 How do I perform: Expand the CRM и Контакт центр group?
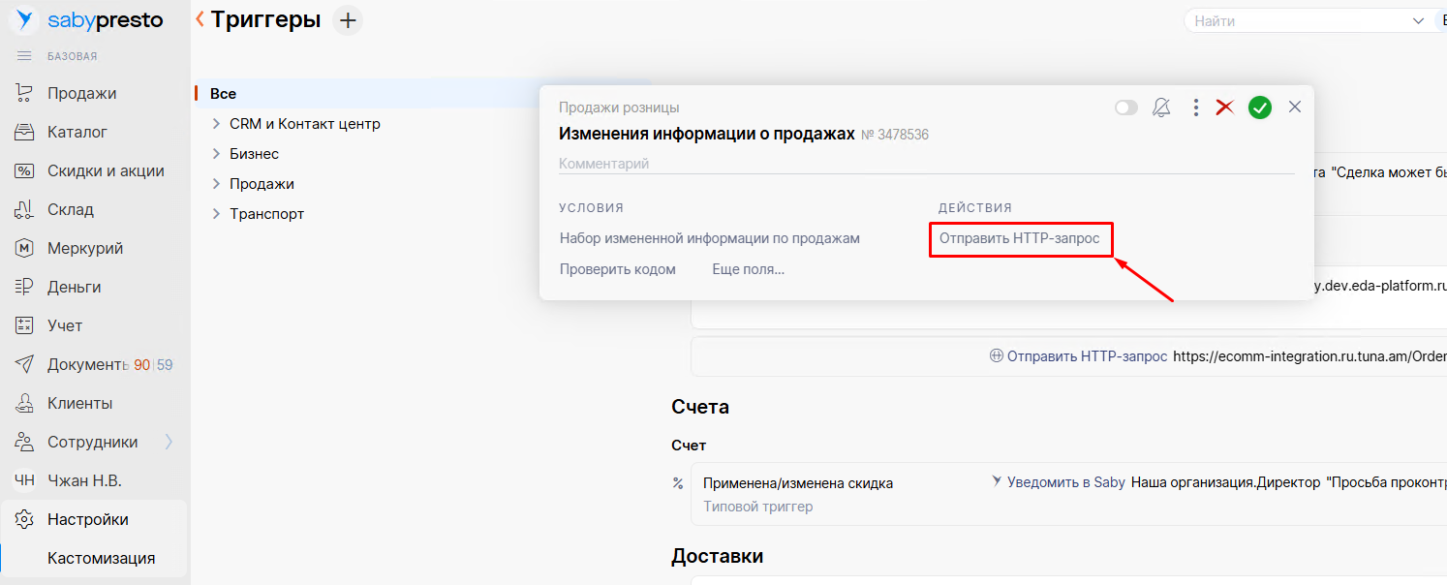click(x=217, y=124)
